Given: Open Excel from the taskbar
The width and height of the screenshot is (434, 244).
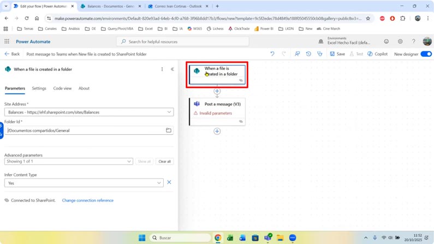Looking at the screenshot, I should [x=230, y=237].
